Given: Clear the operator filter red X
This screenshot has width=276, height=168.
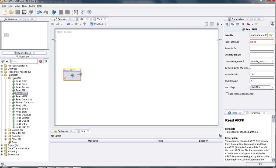Looking at the screenshot, I should pyautogui.click(x=41, y=61).
